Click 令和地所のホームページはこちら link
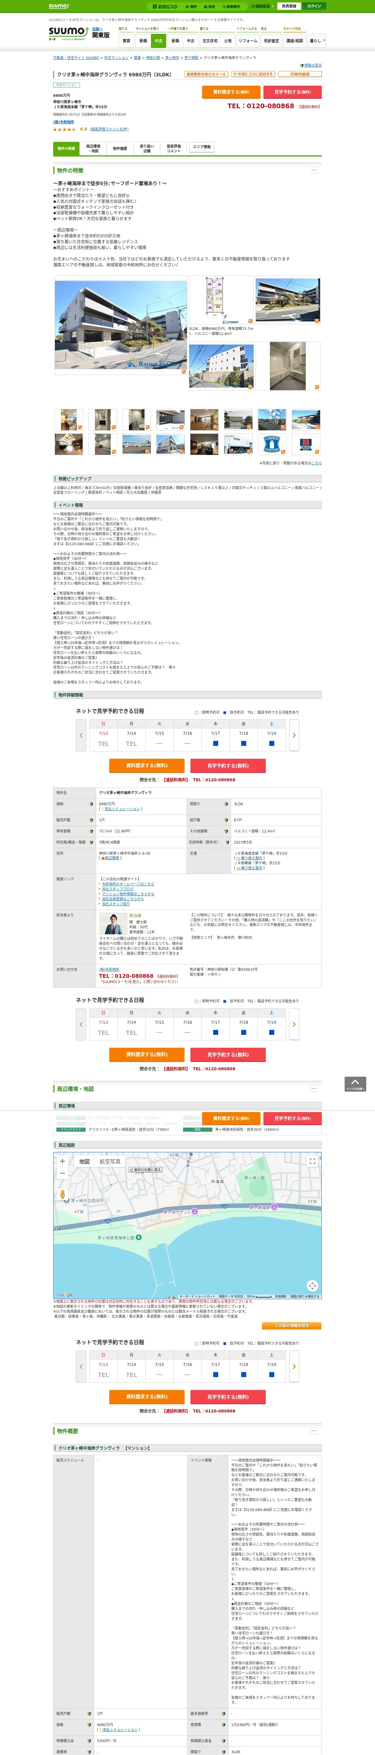375x1755 pixels. pyautogui.click(x=128, y=884)
